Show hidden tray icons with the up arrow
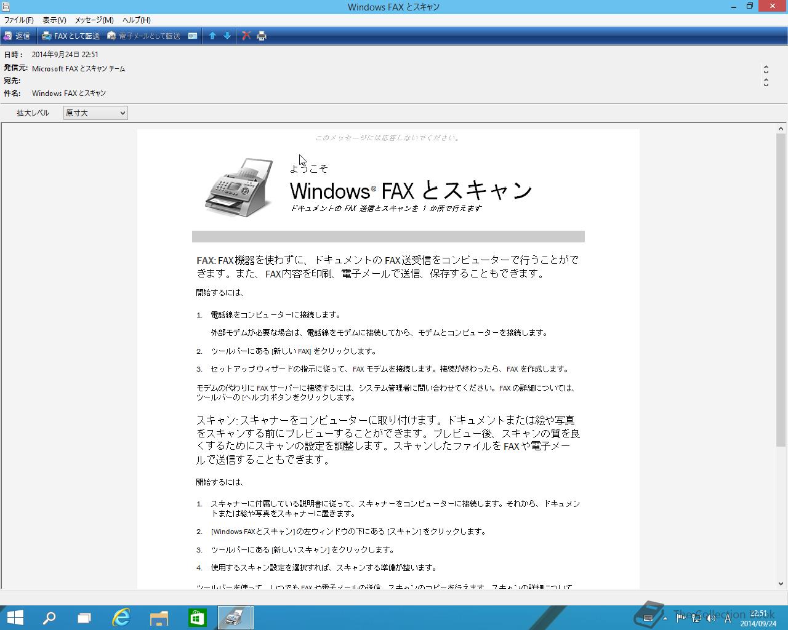The height and width of the screenshot is (630, 788). pos(665,618)
